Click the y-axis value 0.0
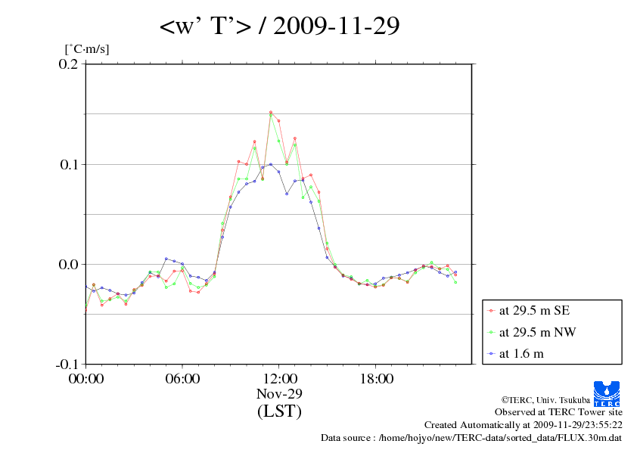The height and width of the screenshot is (450, 637). (x=68, y=265)
